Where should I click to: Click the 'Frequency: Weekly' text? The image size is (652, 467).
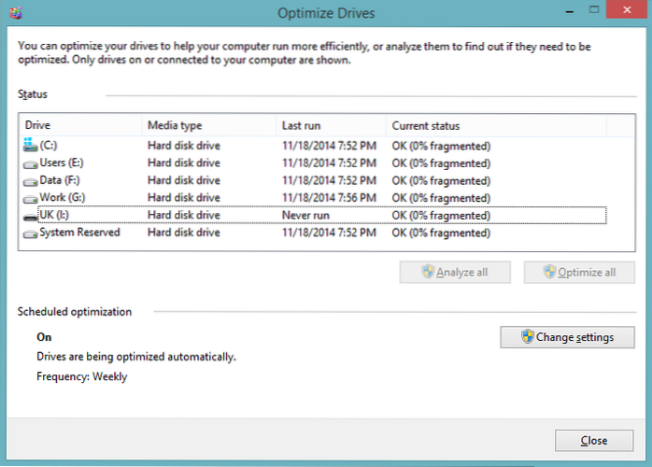pyautogui.click(x=82, y=376)
